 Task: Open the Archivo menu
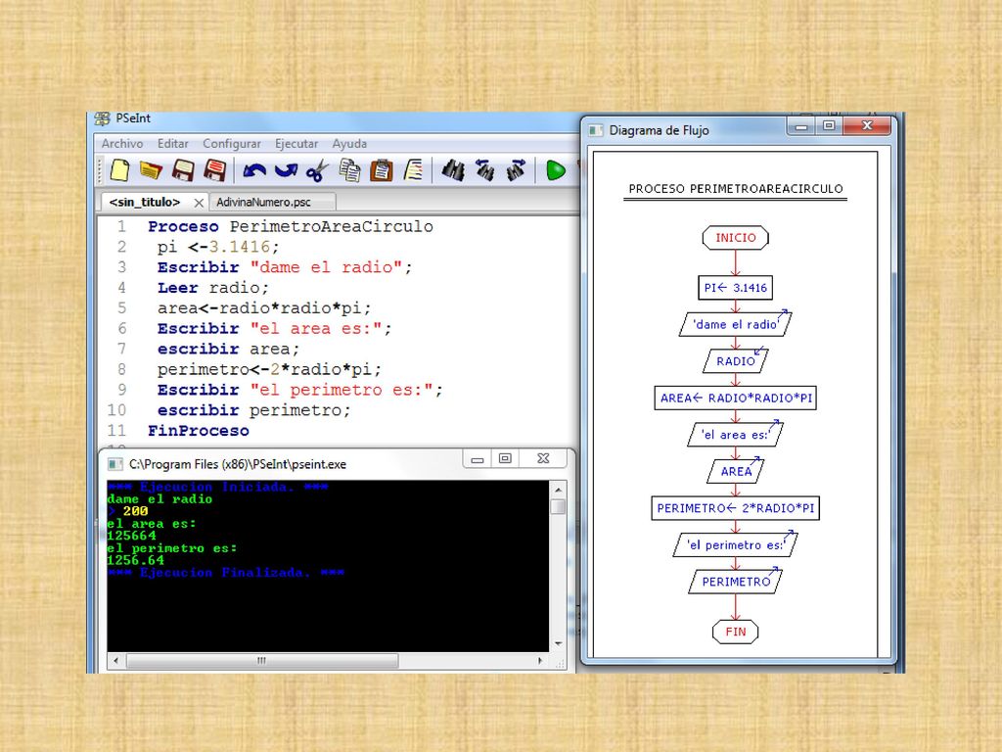click(122, 144)
